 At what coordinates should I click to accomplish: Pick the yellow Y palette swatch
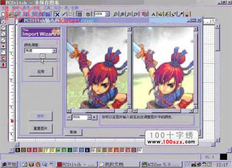pos(47,150)
